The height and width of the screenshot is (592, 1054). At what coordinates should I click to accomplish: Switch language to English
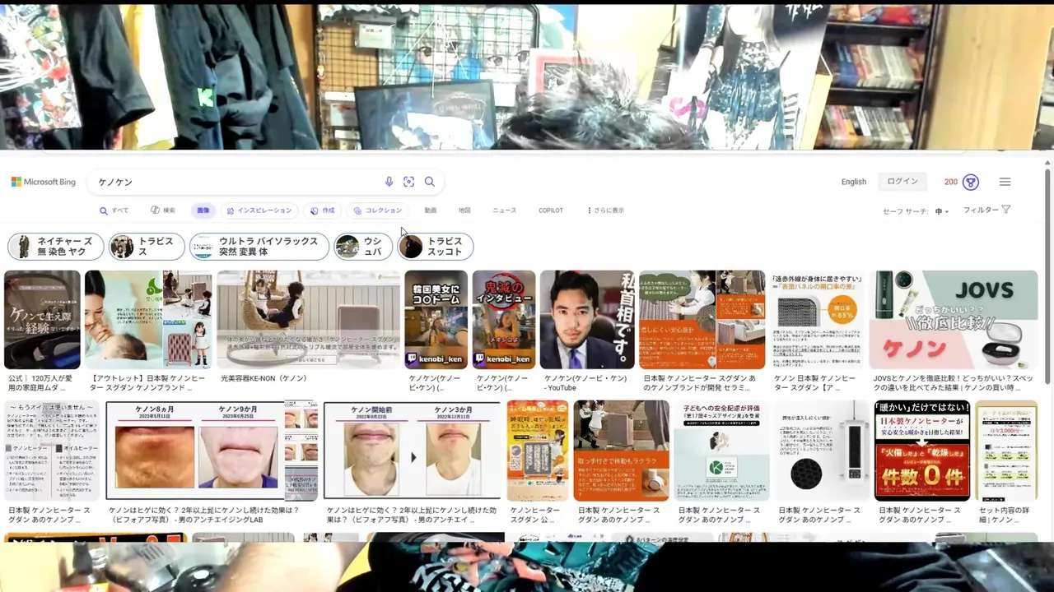(853, 182)
